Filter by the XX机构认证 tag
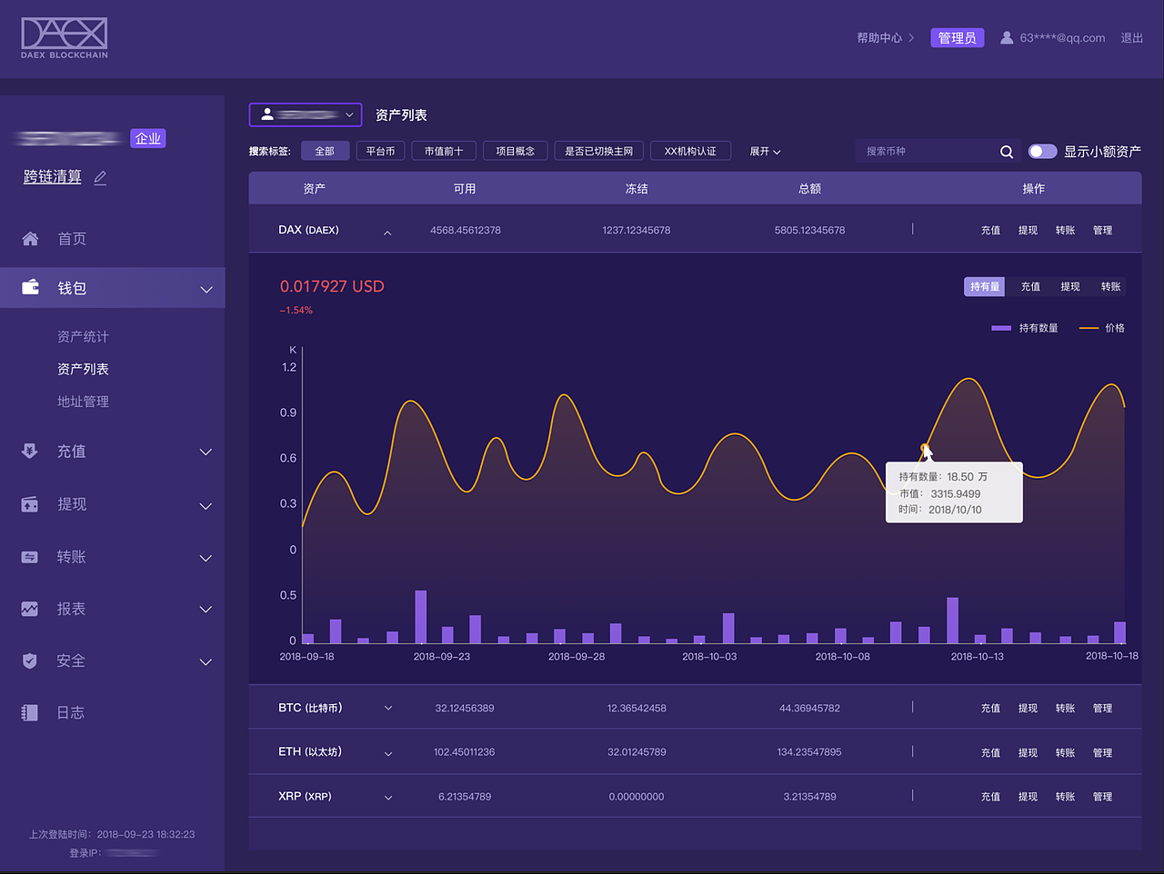Viewport: 1164px width, 874px height. click(690, 152)
